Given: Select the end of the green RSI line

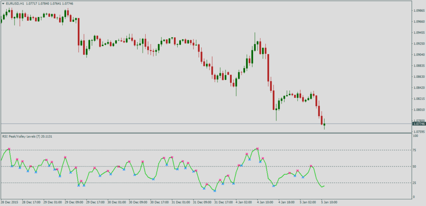Looking at the screenshot, I should tap(324, 186).
